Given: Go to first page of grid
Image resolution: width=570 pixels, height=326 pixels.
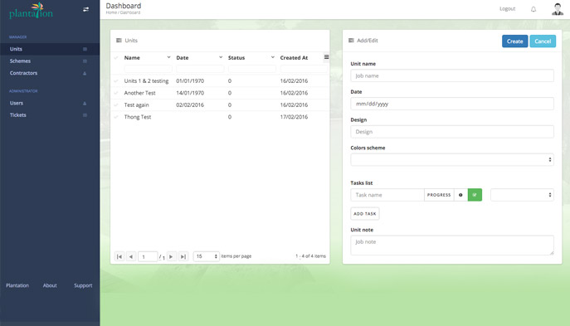Looking at the screenshot, I should [x=119, y=256].
